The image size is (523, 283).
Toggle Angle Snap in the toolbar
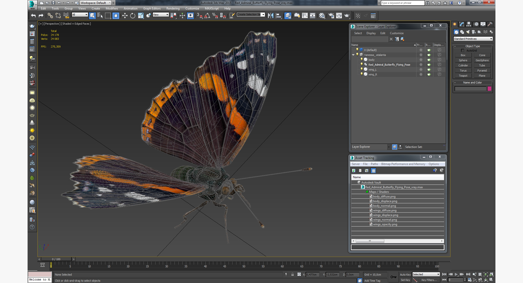coord(207,16)
